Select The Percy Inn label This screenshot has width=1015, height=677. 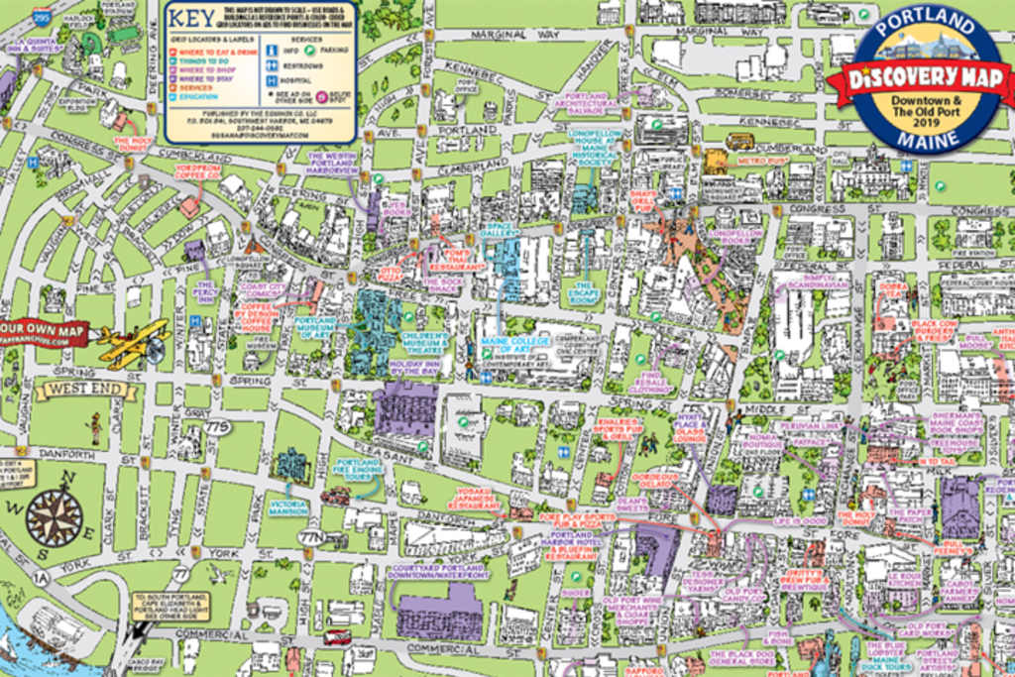[205, 292]
